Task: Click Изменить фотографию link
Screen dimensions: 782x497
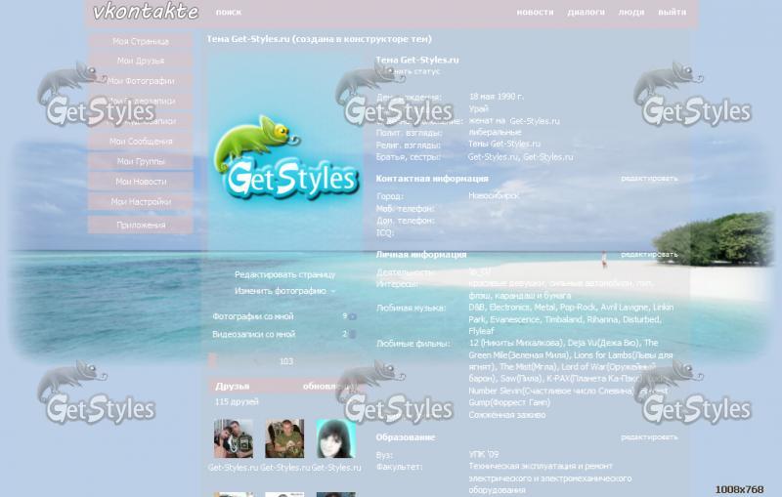Action: tap(281, 291)
